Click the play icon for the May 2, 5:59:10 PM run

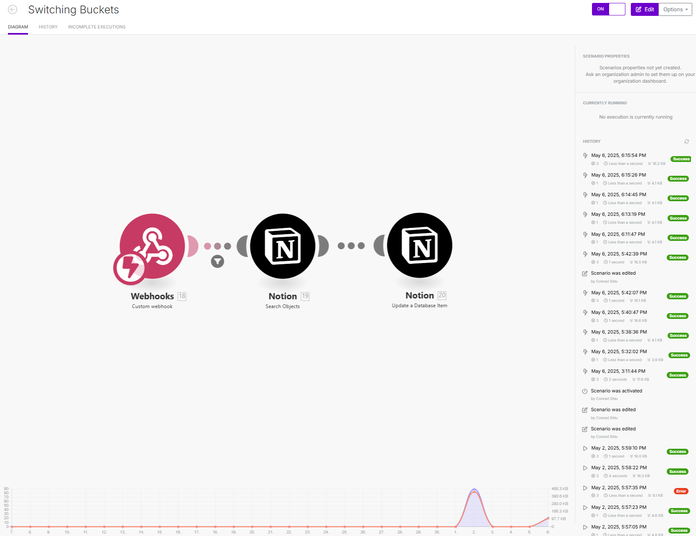[x=585, y=448]
